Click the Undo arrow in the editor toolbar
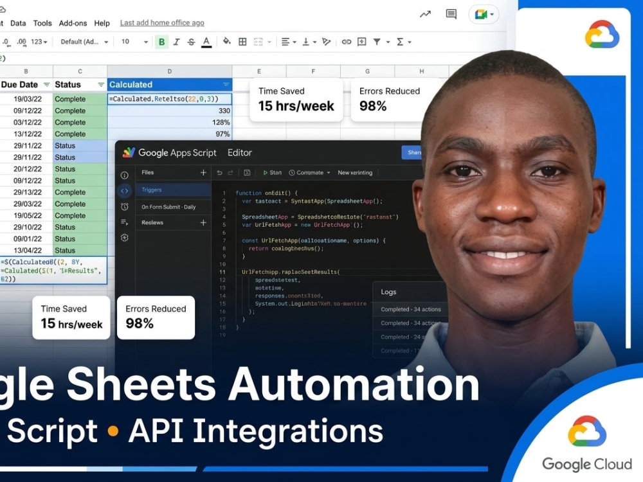Image resolution: width=643 pixels, height=482 pixels. click(219, 172)
